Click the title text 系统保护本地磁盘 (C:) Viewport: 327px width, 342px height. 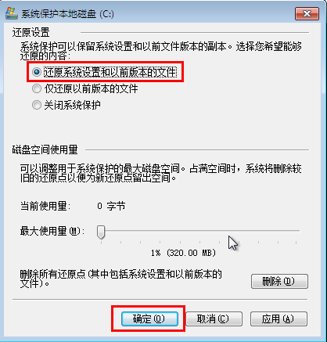(x=67, y=14)
